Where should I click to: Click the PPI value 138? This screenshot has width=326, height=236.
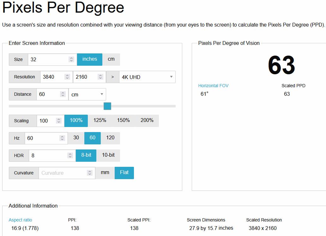[x=75, y=228]
